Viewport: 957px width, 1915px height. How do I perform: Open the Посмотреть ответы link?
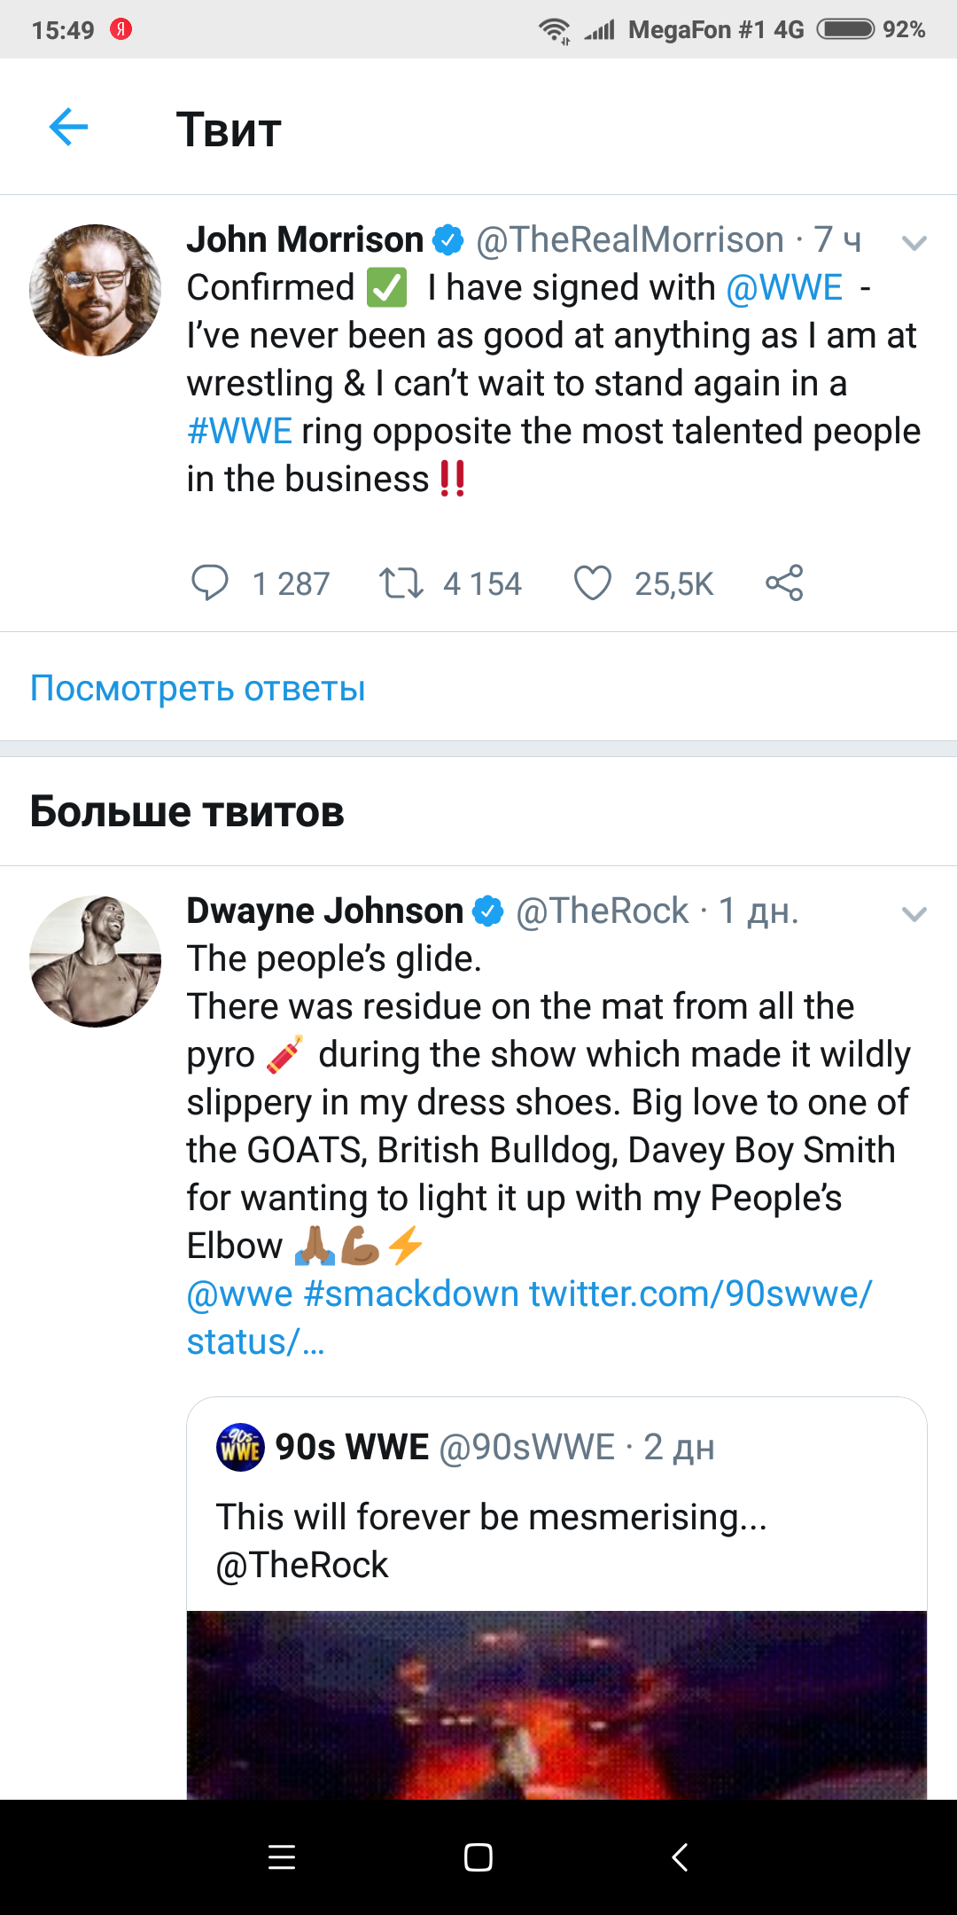[198, 688]
